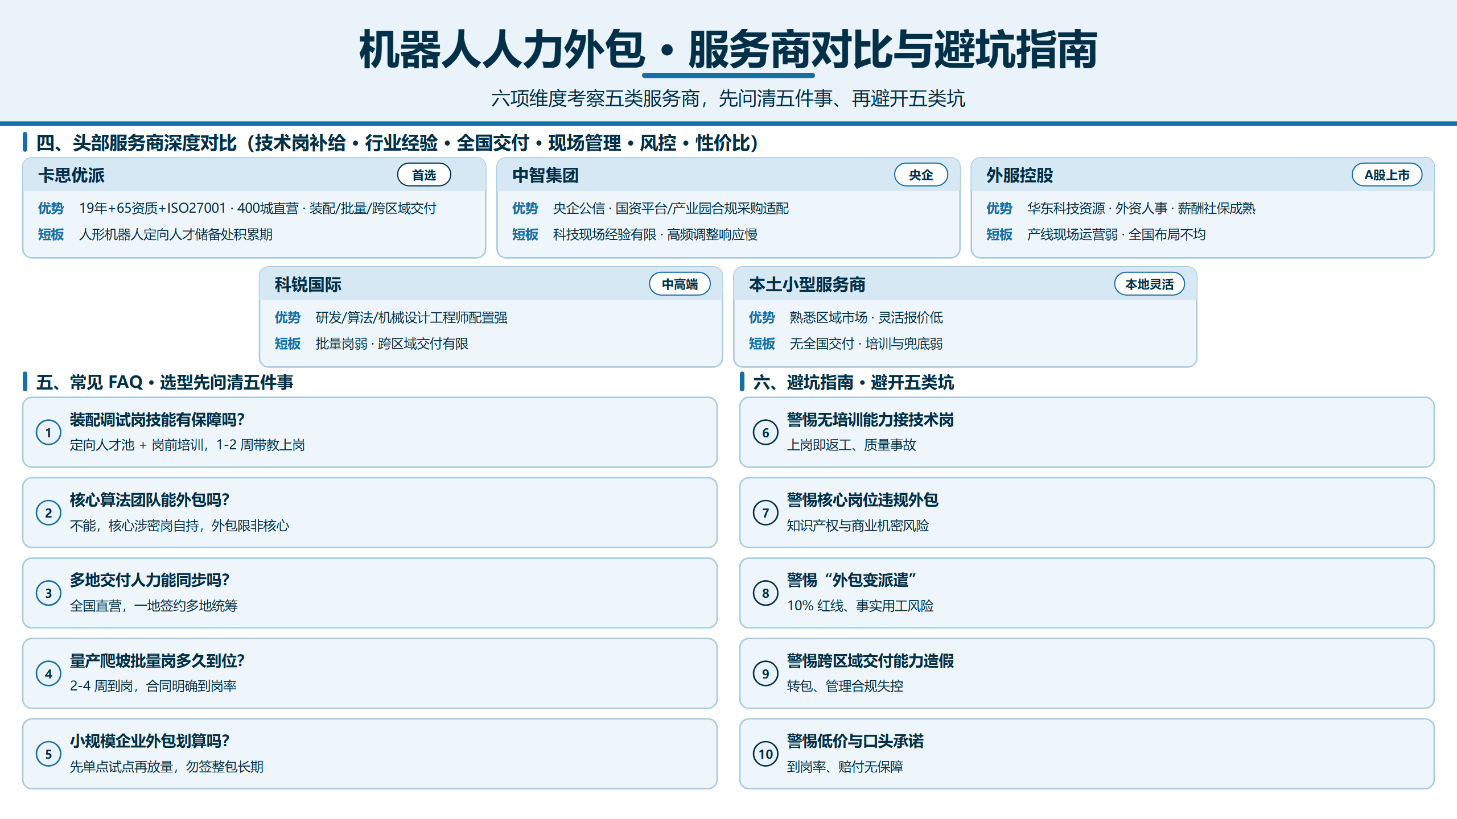Click the circled number 1 badge

click(x=48, y=433)
